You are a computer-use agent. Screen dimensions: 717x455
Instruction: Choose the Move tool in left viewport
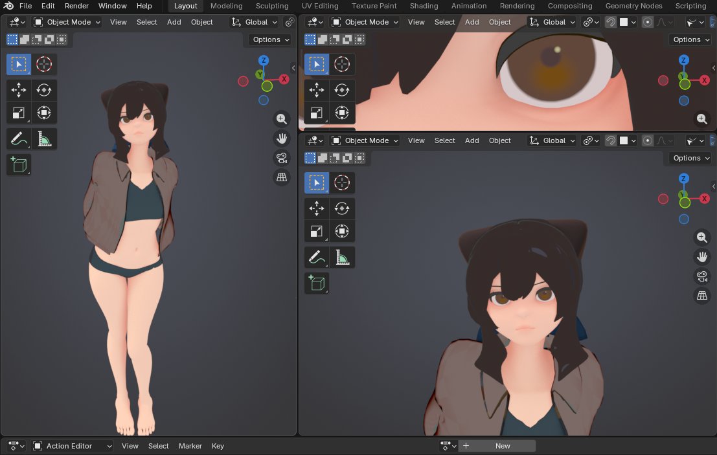coord(19,90)
